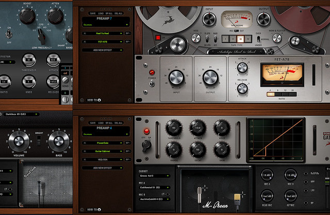Click the tape machine red power button

pos(158,38)
